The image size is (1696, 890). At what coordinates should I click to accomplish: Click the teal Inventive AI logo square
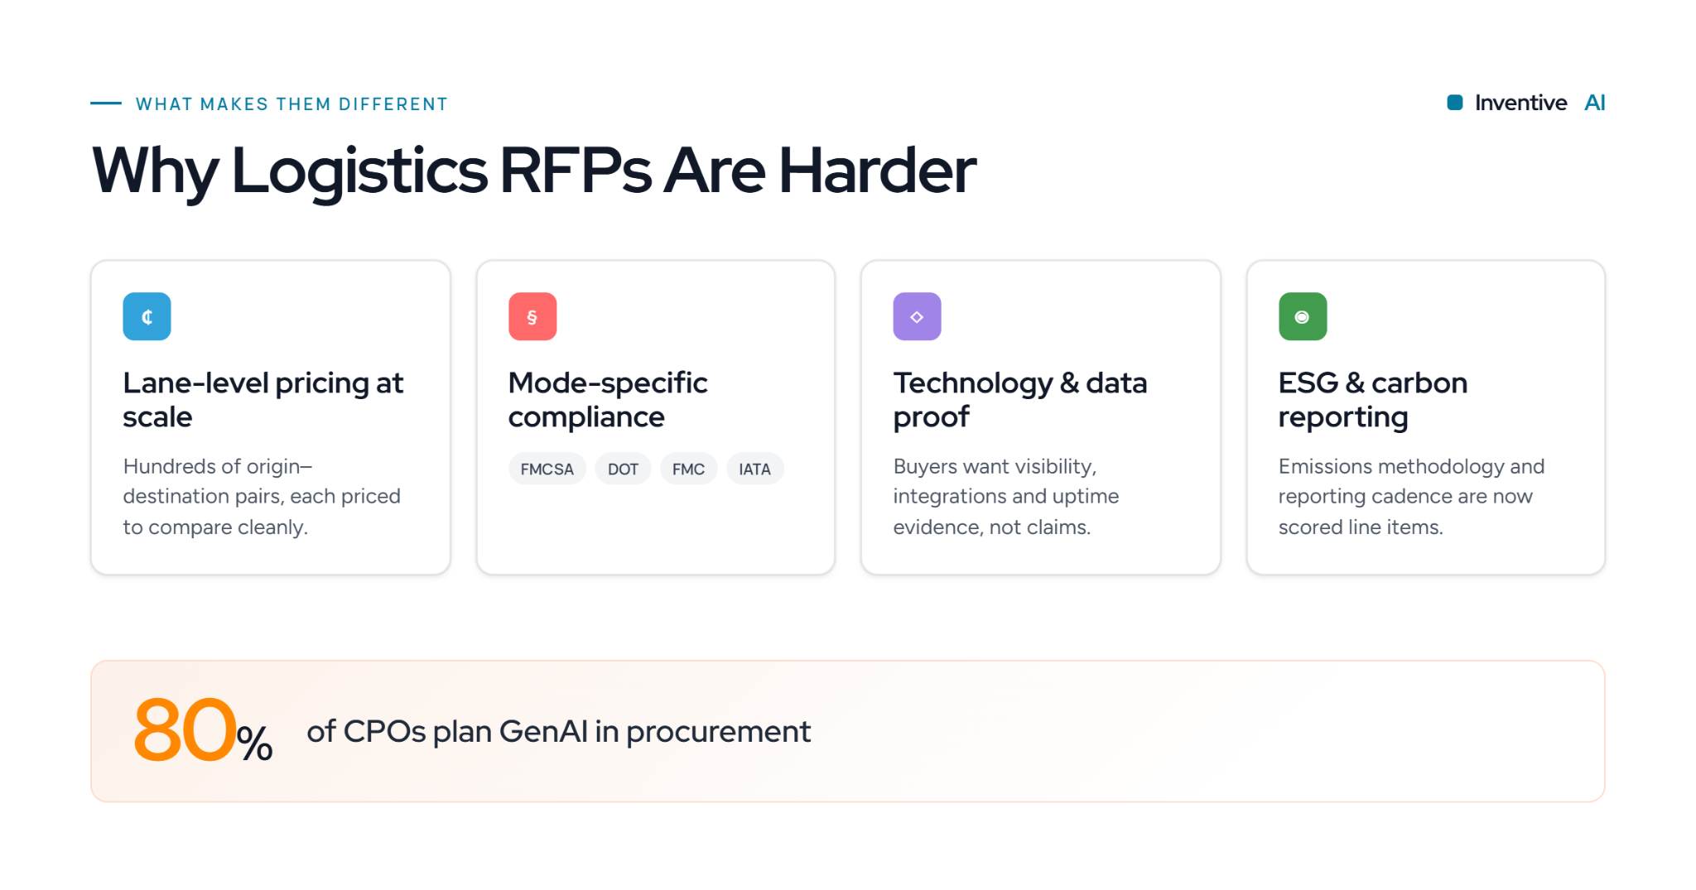point(1455,103)
